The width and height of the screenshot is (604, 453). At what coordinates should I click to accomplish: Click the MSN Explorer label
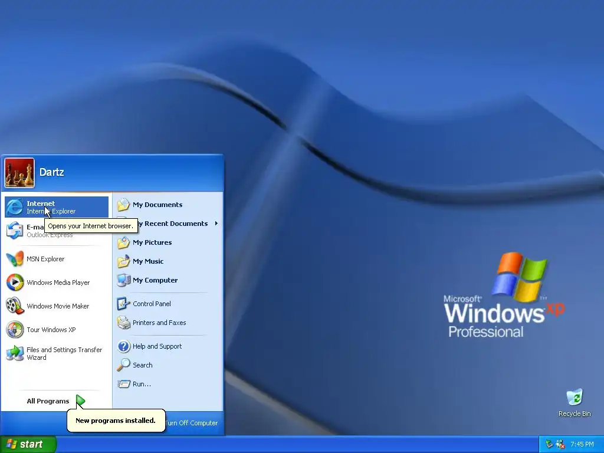pyautogui.click(x=45, y=259)
